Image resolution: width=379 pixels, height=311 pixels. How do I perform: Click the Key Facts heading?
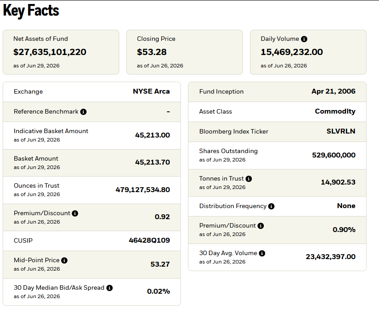coord(31,11)
